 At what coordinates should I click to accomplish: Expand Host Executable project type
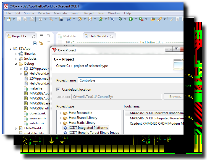click(60, 113)
